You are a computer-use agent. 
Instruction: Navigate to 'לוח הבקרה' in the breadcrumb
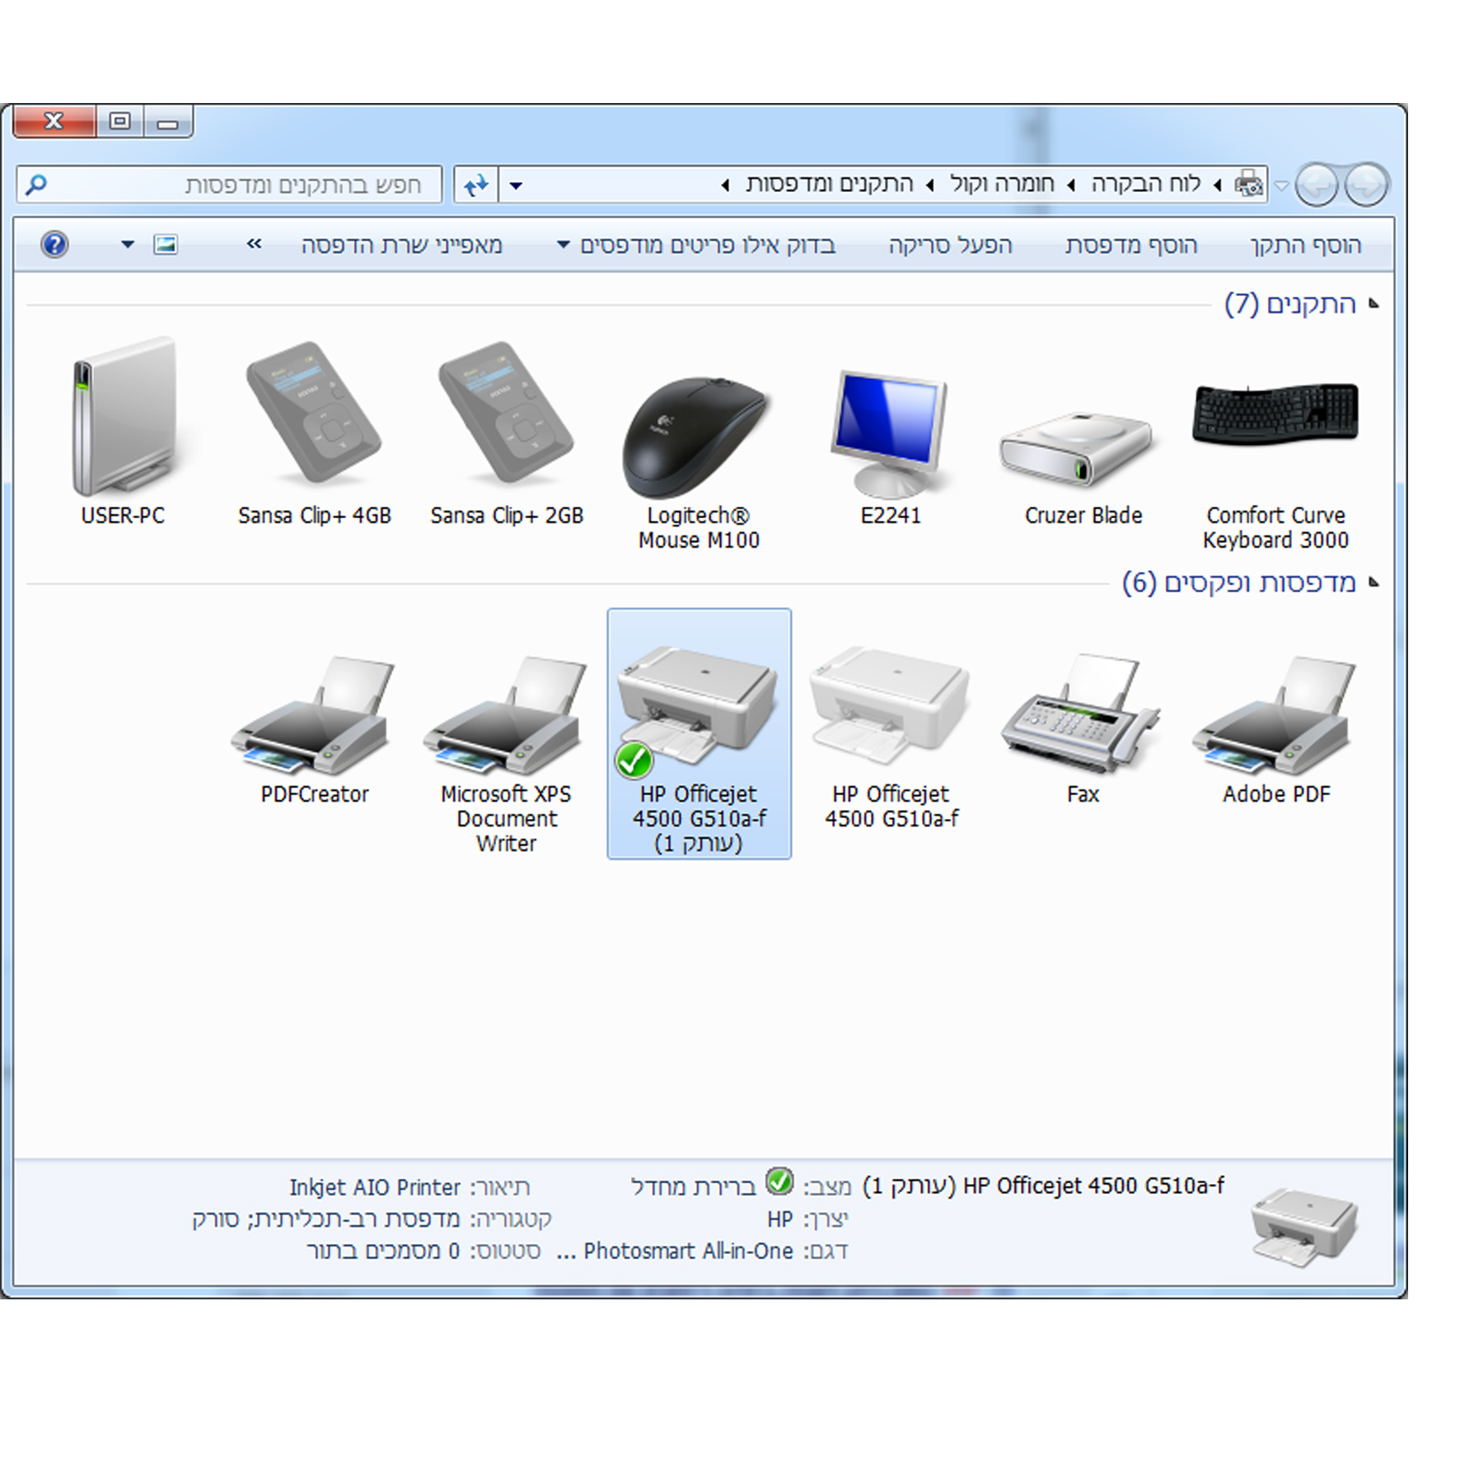1145,184
